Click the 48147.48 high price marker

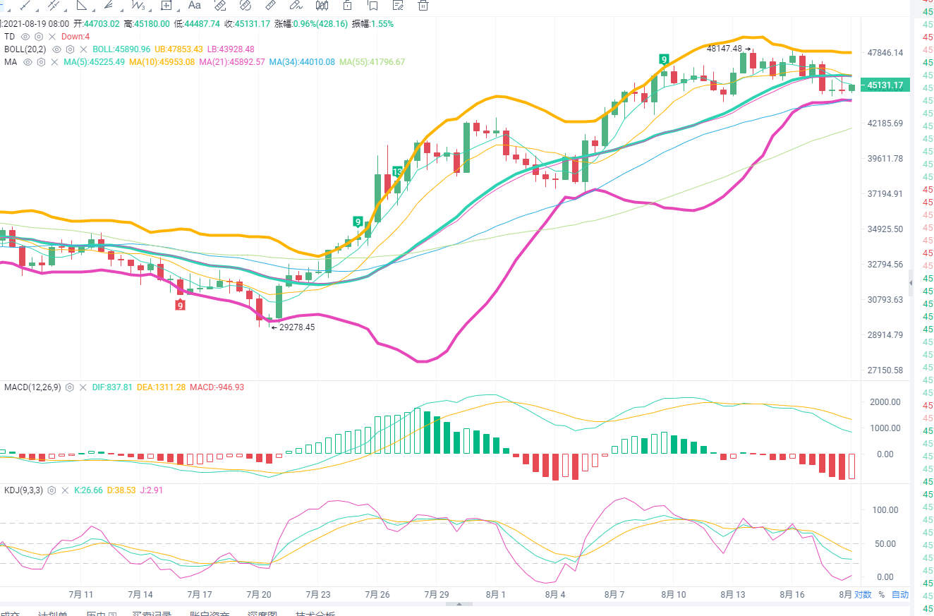[729, 49]
